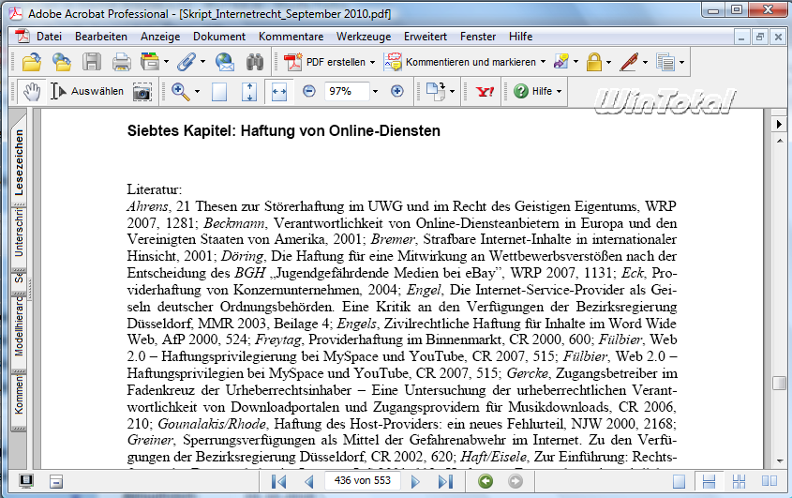The image size is (792, 498).
Task: Click the grey next view arrow
Action: (516, 481)
